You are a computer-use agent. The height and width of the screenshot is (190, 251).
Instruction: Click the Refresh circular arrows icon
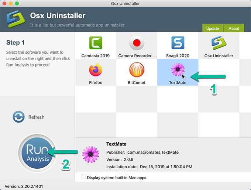[x=18, y=117]
